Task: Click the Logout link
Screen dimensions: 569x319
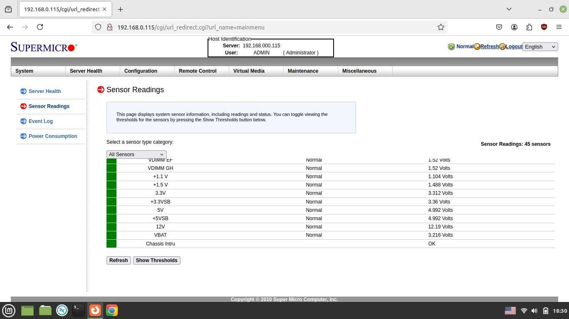Action: click(x=514, y=47)
